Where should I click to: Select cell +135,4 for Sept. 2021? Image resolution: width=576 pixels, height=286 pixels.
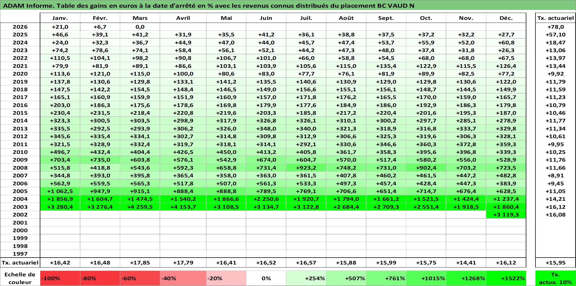(386, 66)
